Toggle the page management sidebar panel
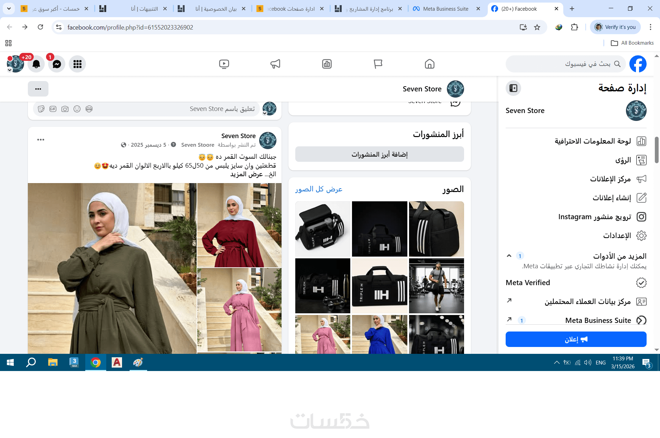Image resolution: width=660 pixels, height=438 pixels. 513,88
